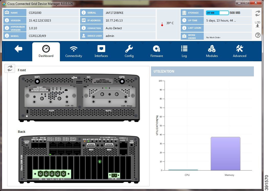
Task: Click the Memory utilization bar
Action: coord(225,154)
